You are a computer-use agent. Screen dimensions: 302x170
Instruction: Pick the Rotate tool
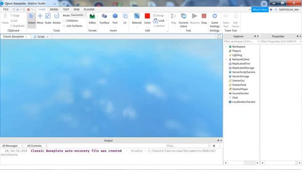(57, 19)
